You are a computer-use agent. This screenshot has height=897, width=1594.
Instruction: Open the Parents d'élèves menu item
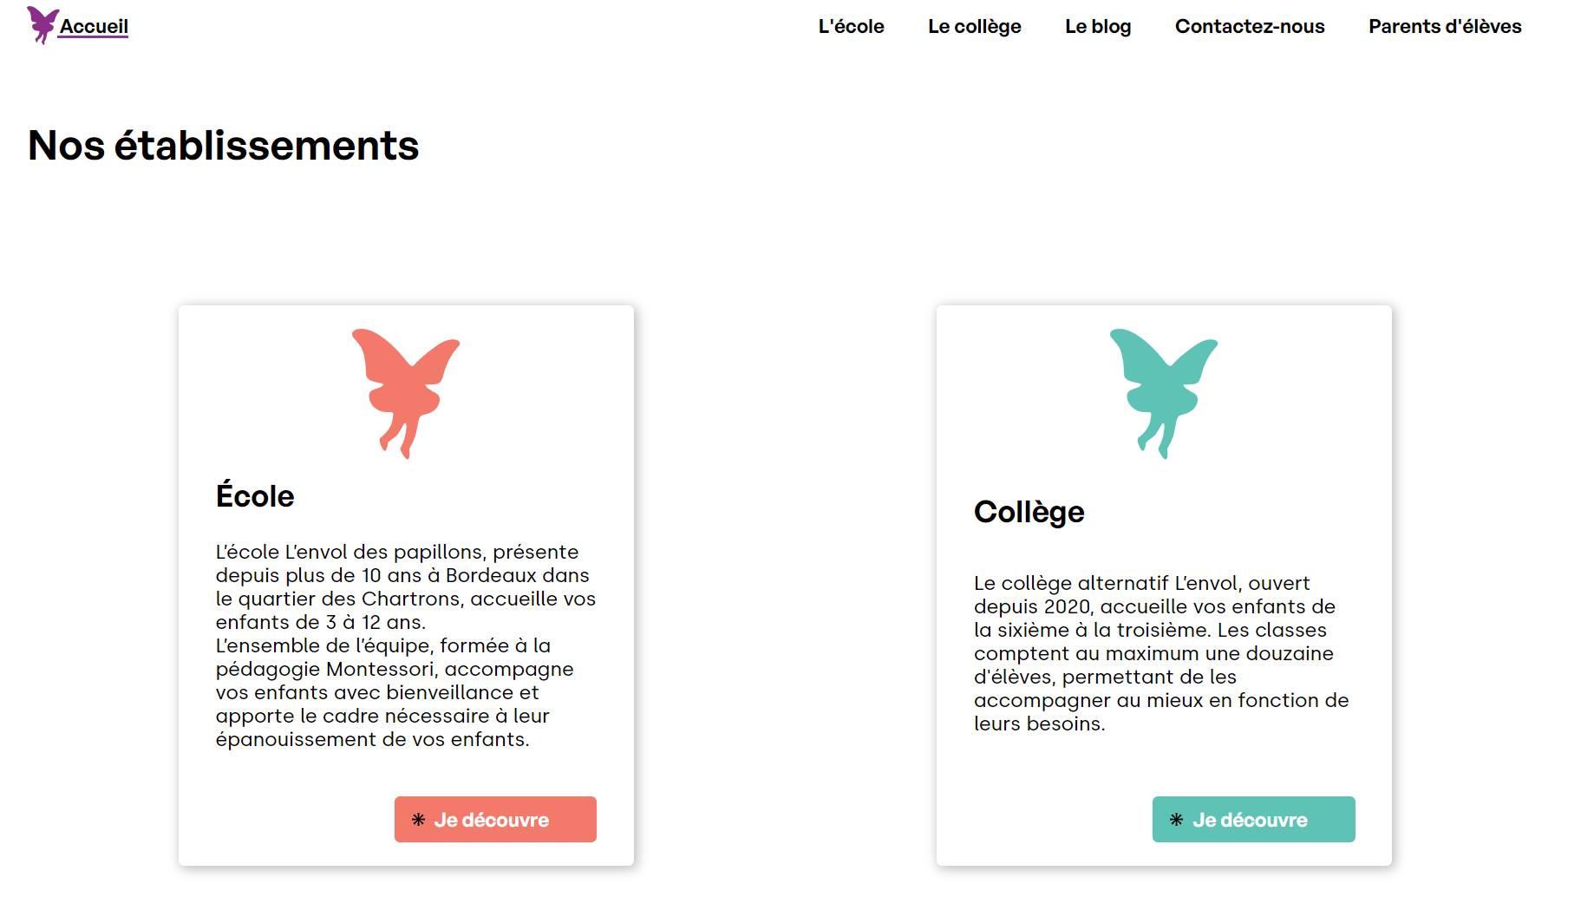(1445, 26)
